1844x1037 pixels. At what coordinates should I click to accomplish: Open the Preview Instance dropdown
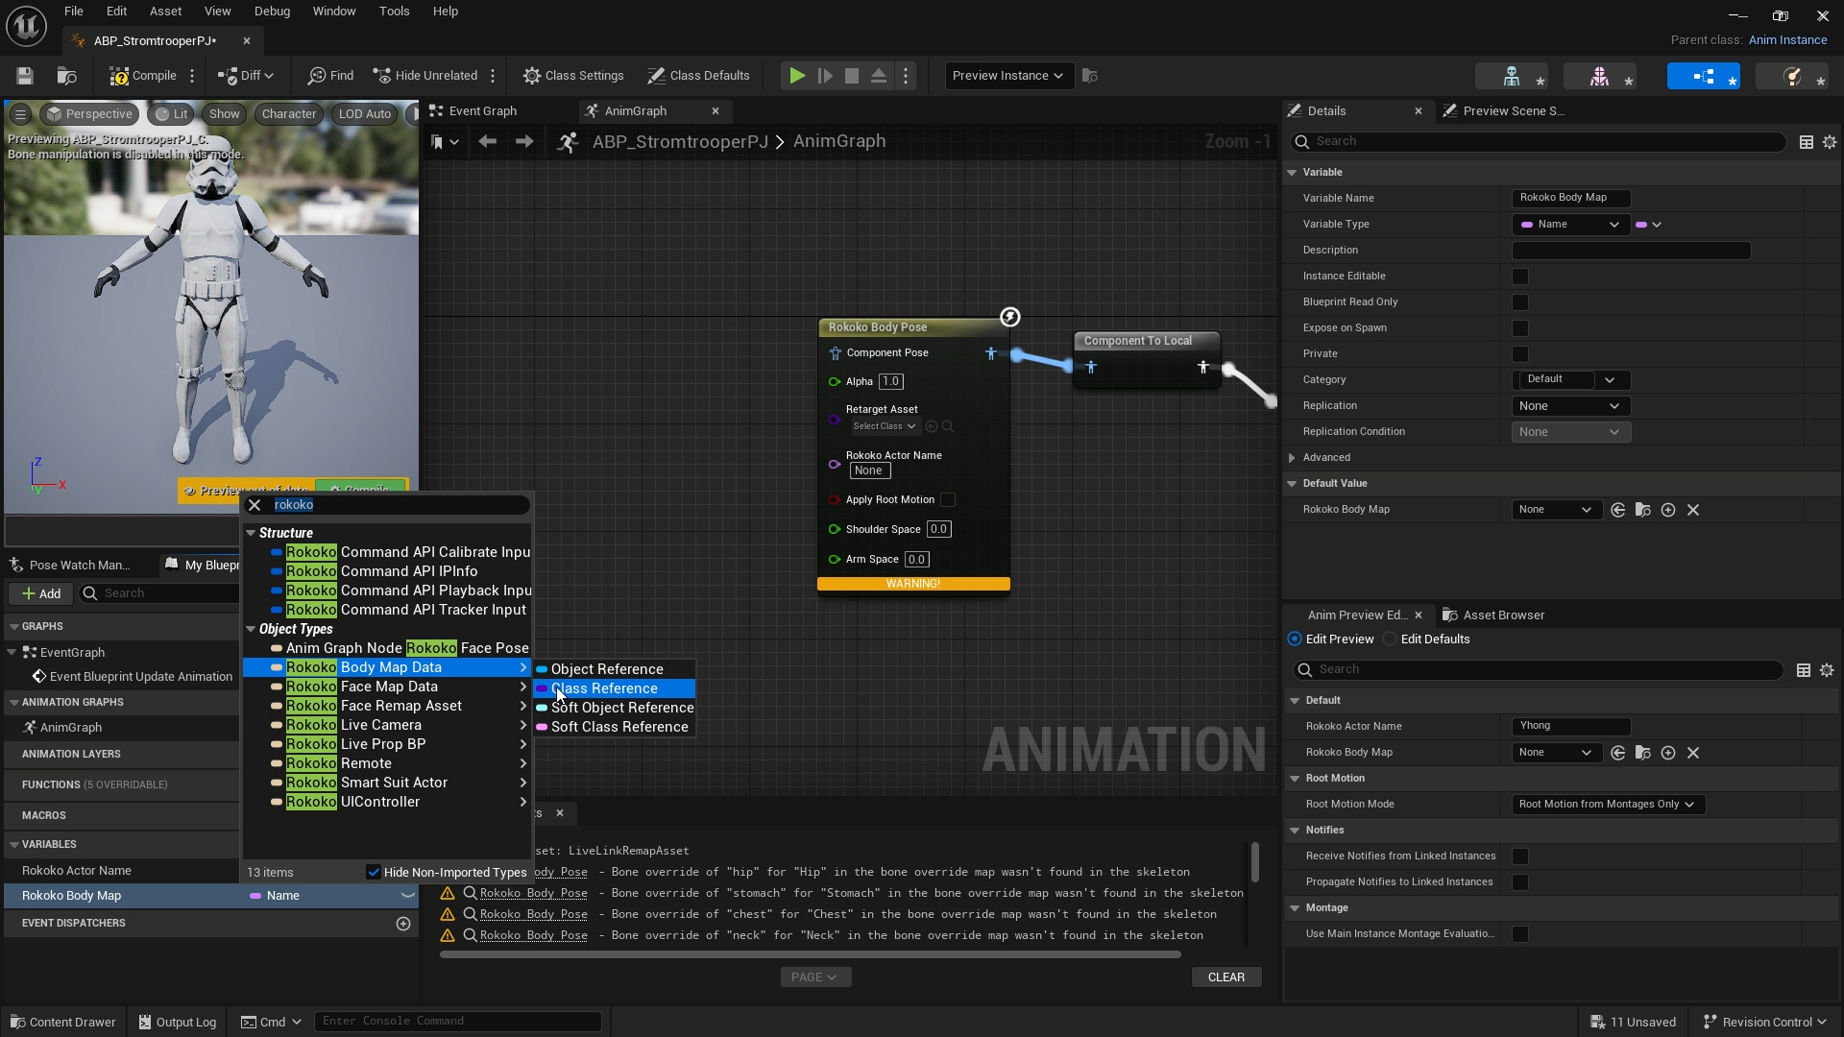[x=1008, y=76]
